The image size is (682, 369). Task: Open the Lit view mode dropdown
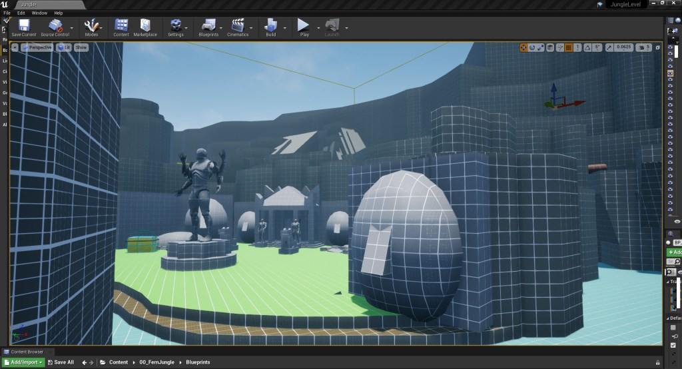pos(64,47)
